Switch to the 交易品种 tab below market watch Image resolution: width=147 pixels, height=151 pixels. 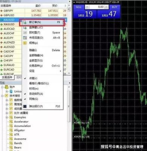click(x=7, y=77)
